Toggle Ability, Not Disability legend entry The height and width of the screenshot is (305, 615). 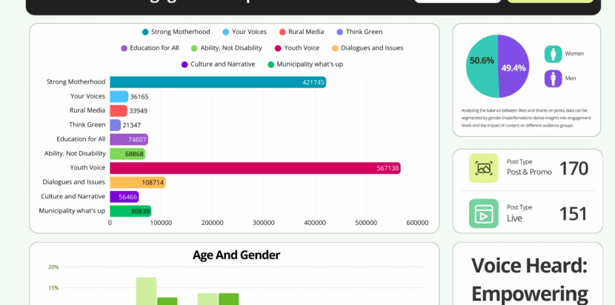[226, 48]
